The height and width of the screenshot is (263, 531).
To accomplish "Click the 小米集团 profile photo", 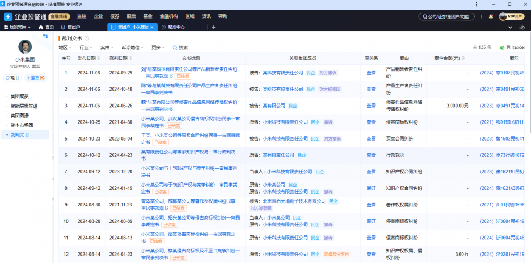I will click(25, 47).
